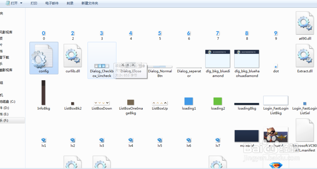317x169 pixels.
Task: Select the image file named 8
Action: 247,33
